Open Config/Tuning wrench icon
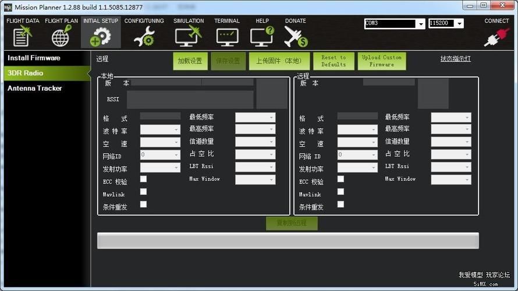 [144, 36]
